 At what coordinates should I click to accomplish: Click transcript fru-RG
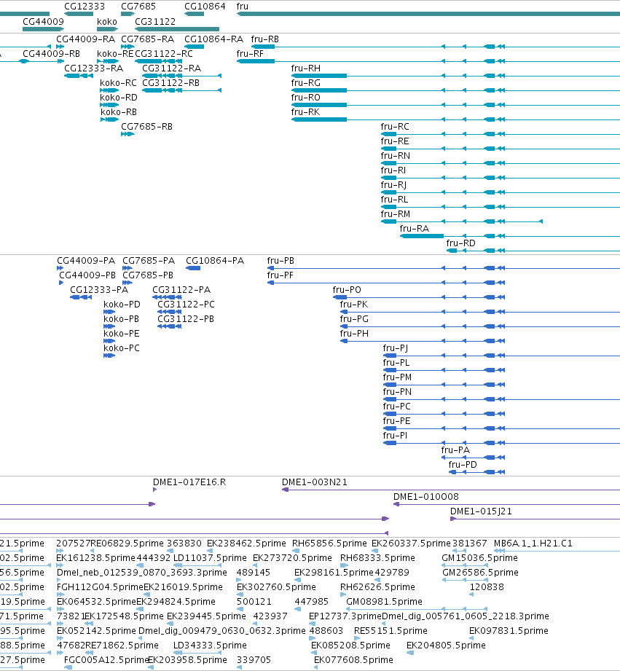(x=305, y=83)
